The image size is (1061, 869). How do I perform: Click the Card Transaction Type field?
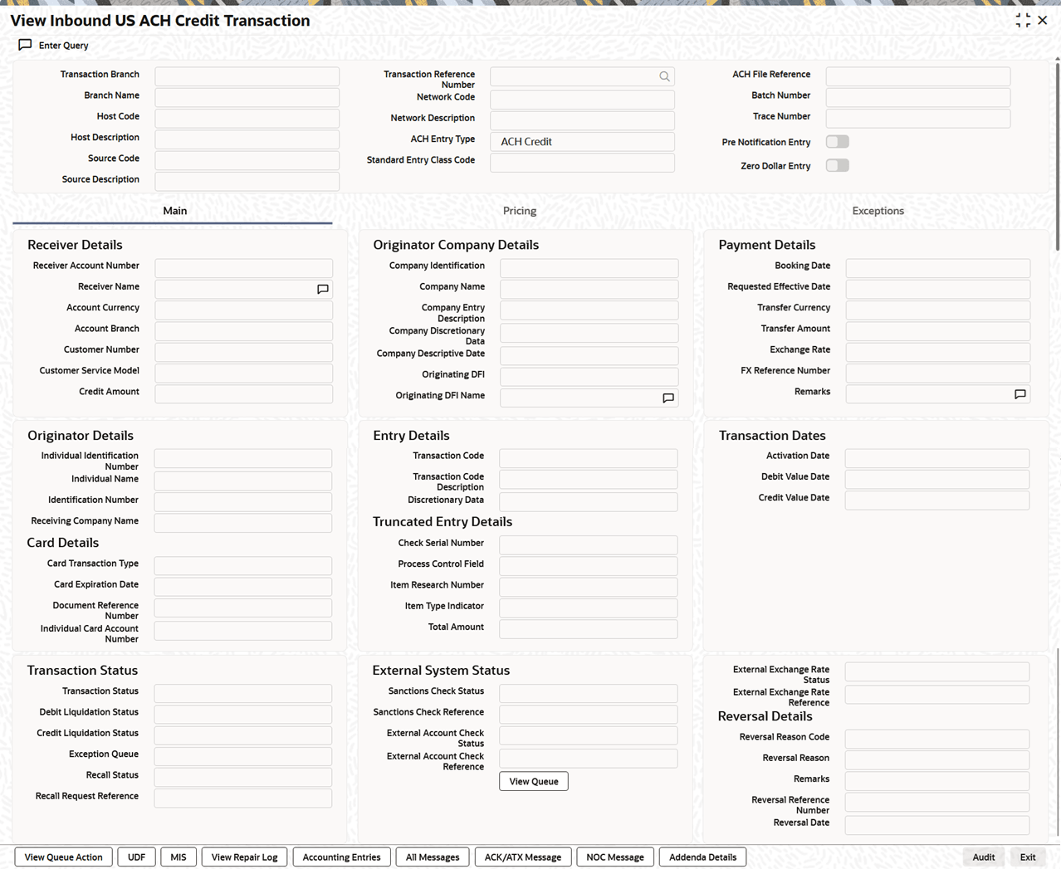point(243,565)
